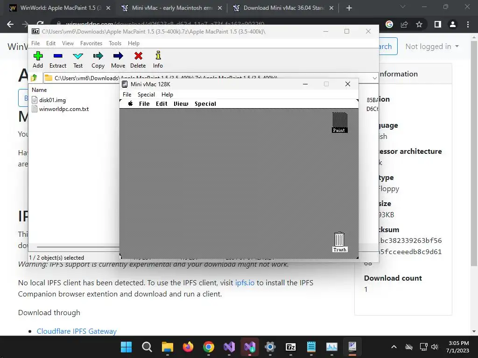
Task: Open 7-Zip Favorites menu
Action: pos(91,43)
